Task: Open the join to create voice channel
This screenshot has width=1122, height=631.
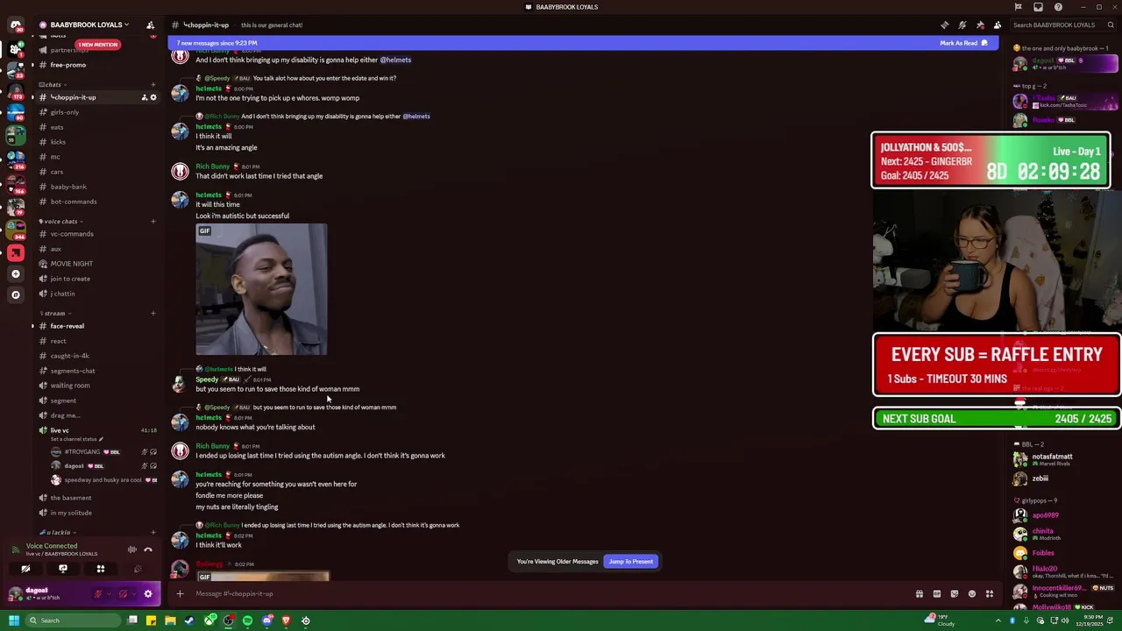Action: 96,279
